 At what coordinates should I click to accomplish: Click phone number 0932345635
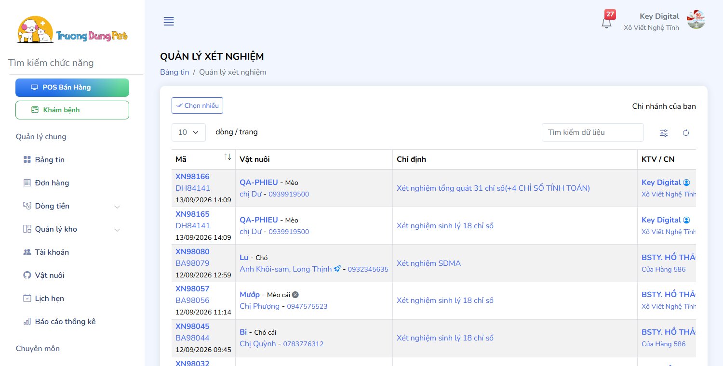click(368, 269)
